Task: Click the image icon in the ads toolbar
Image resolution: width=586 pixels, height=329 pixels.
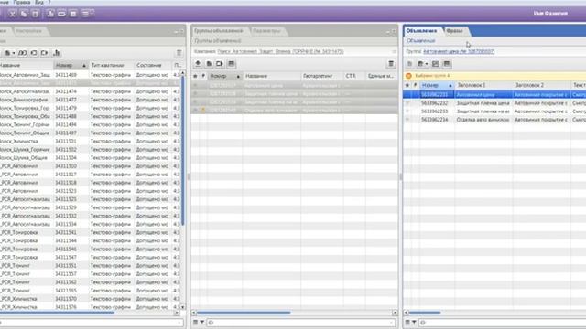Action: click(436, 64)
